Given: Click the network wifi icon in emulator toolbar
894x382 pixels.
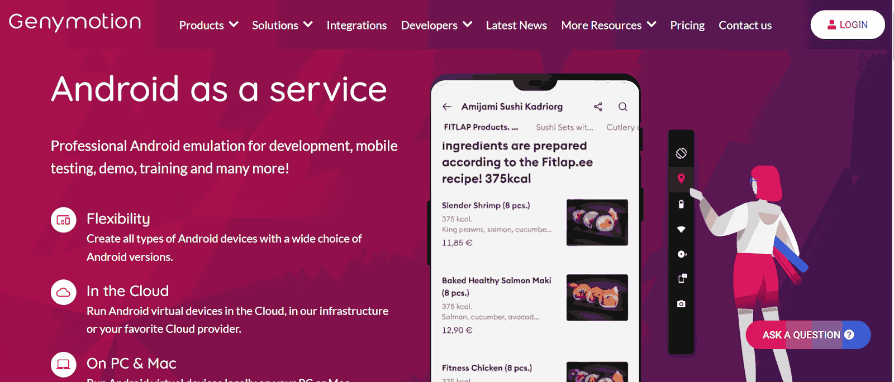Looking at the screenshot, I should 681,229.
